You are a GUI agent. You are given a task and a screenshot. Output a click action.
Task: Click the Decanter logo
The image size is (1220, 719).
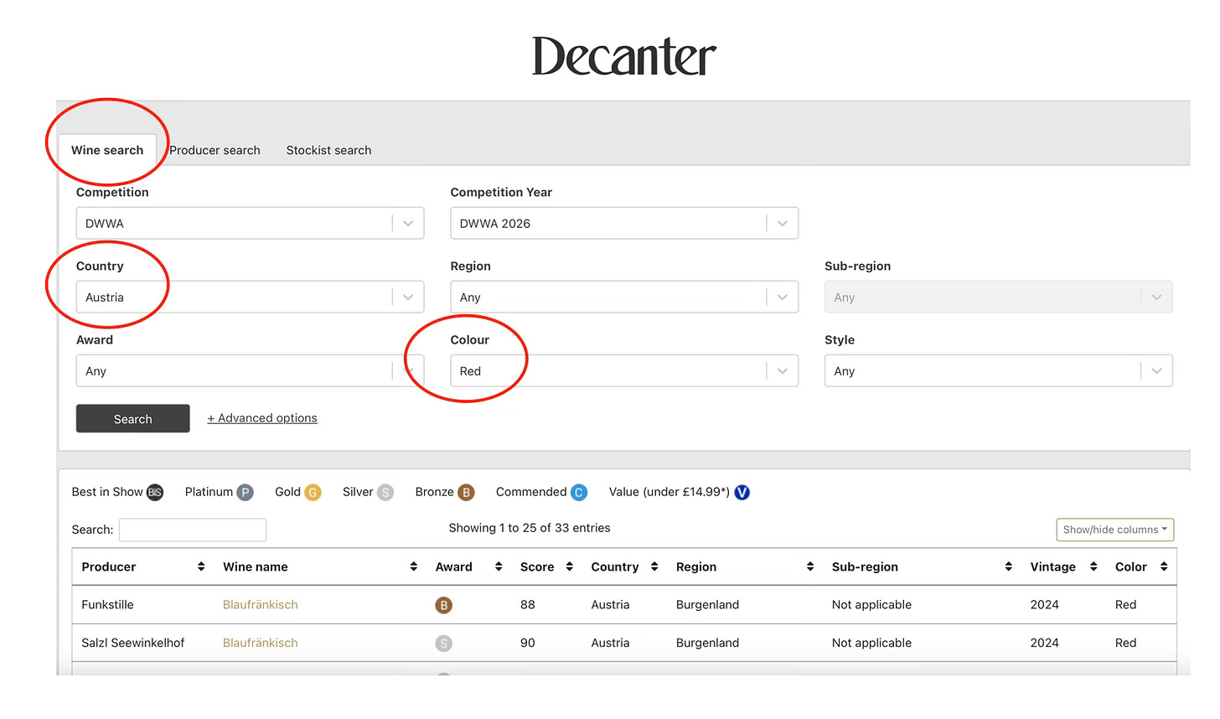tap(624, 56)
